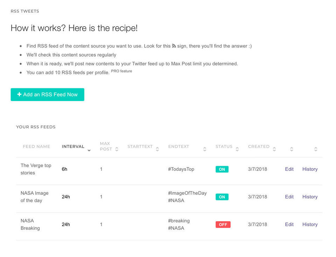Click the Add an RSS Feed Now button
This screenshot has width=336, height=257.
[x=48, y=94]
